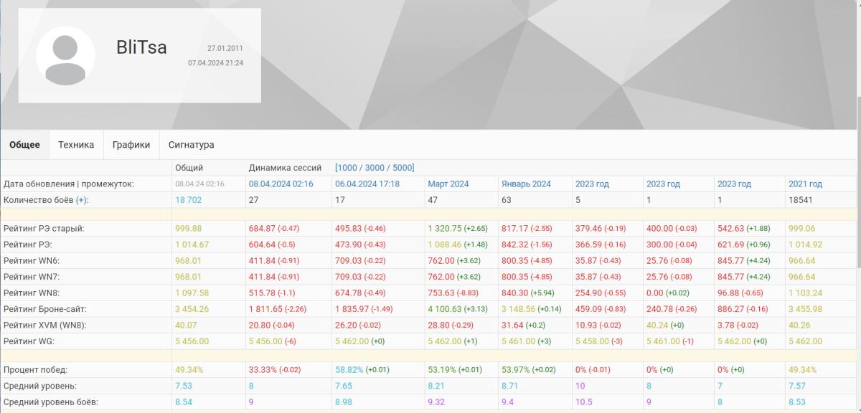Click the 18541 battles count cell
Viewport: 861px width, 413px height.
(x=801, y=200)
